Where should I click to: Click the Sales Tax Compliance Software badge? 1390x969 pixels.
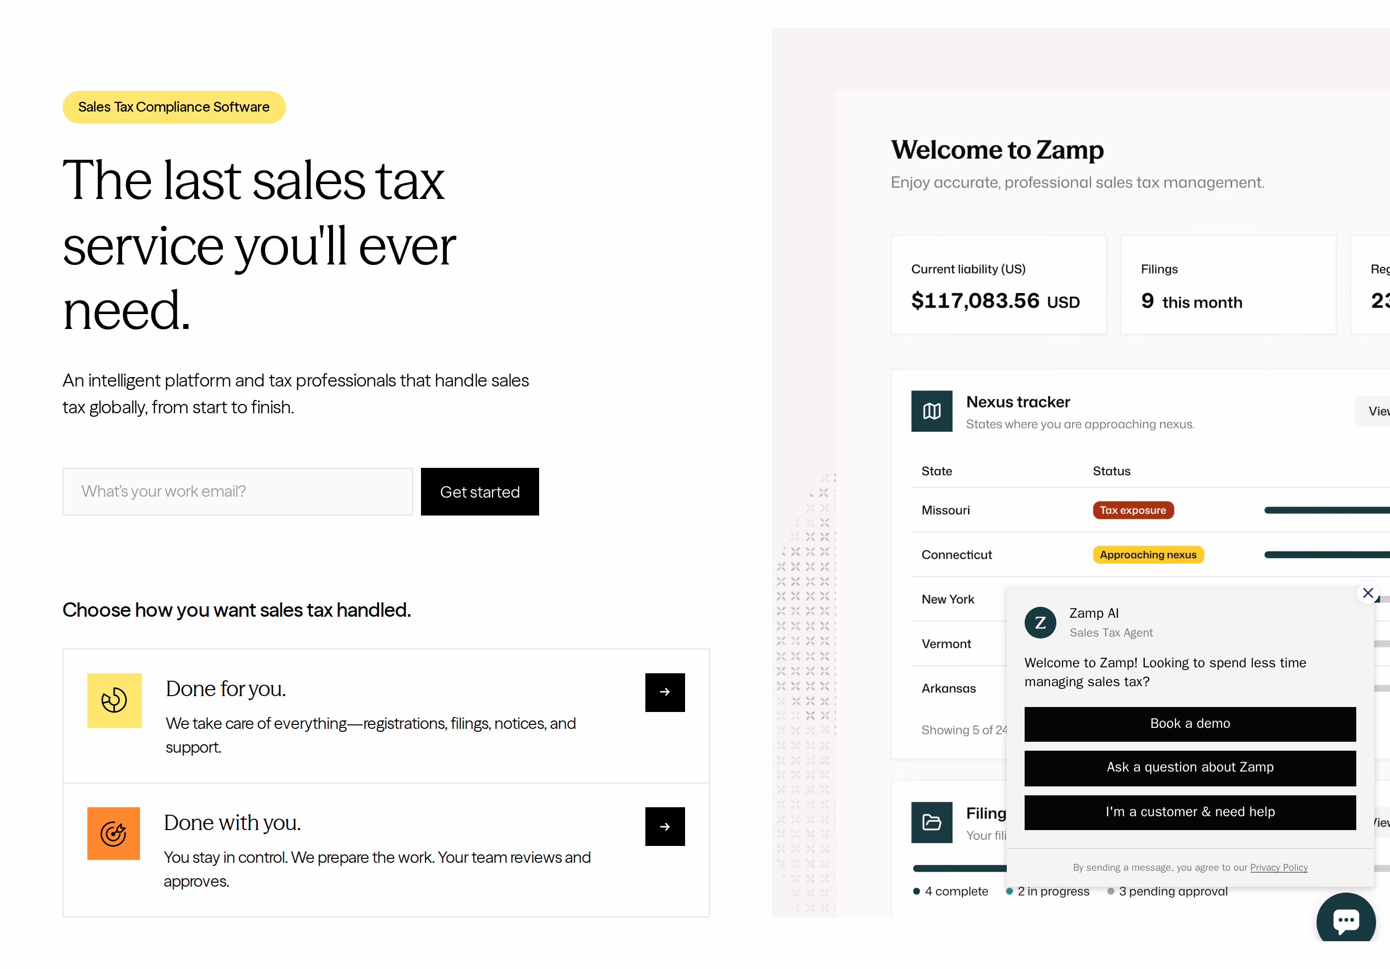[x=174, y=107]
